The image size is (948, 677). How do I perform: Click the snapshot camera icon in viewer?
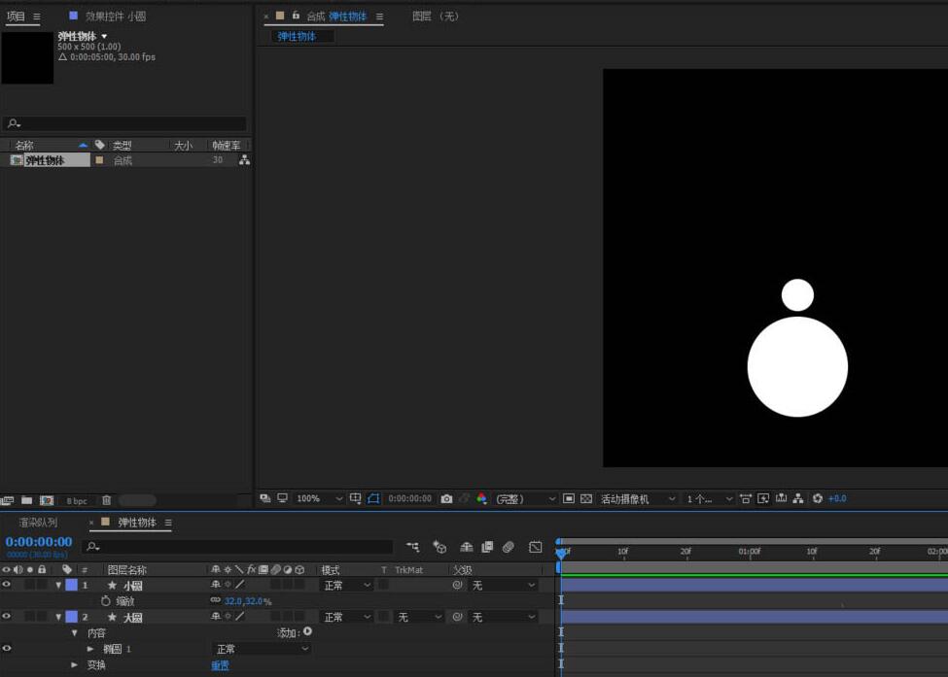coord(446,498)
